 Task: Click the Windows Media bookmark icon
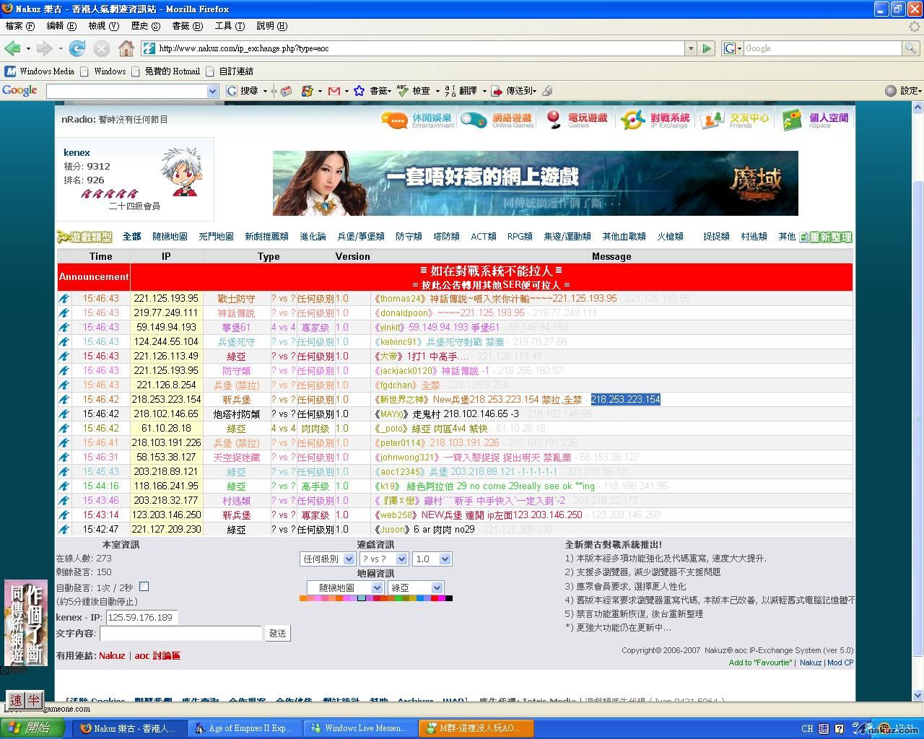pos(11,71)
